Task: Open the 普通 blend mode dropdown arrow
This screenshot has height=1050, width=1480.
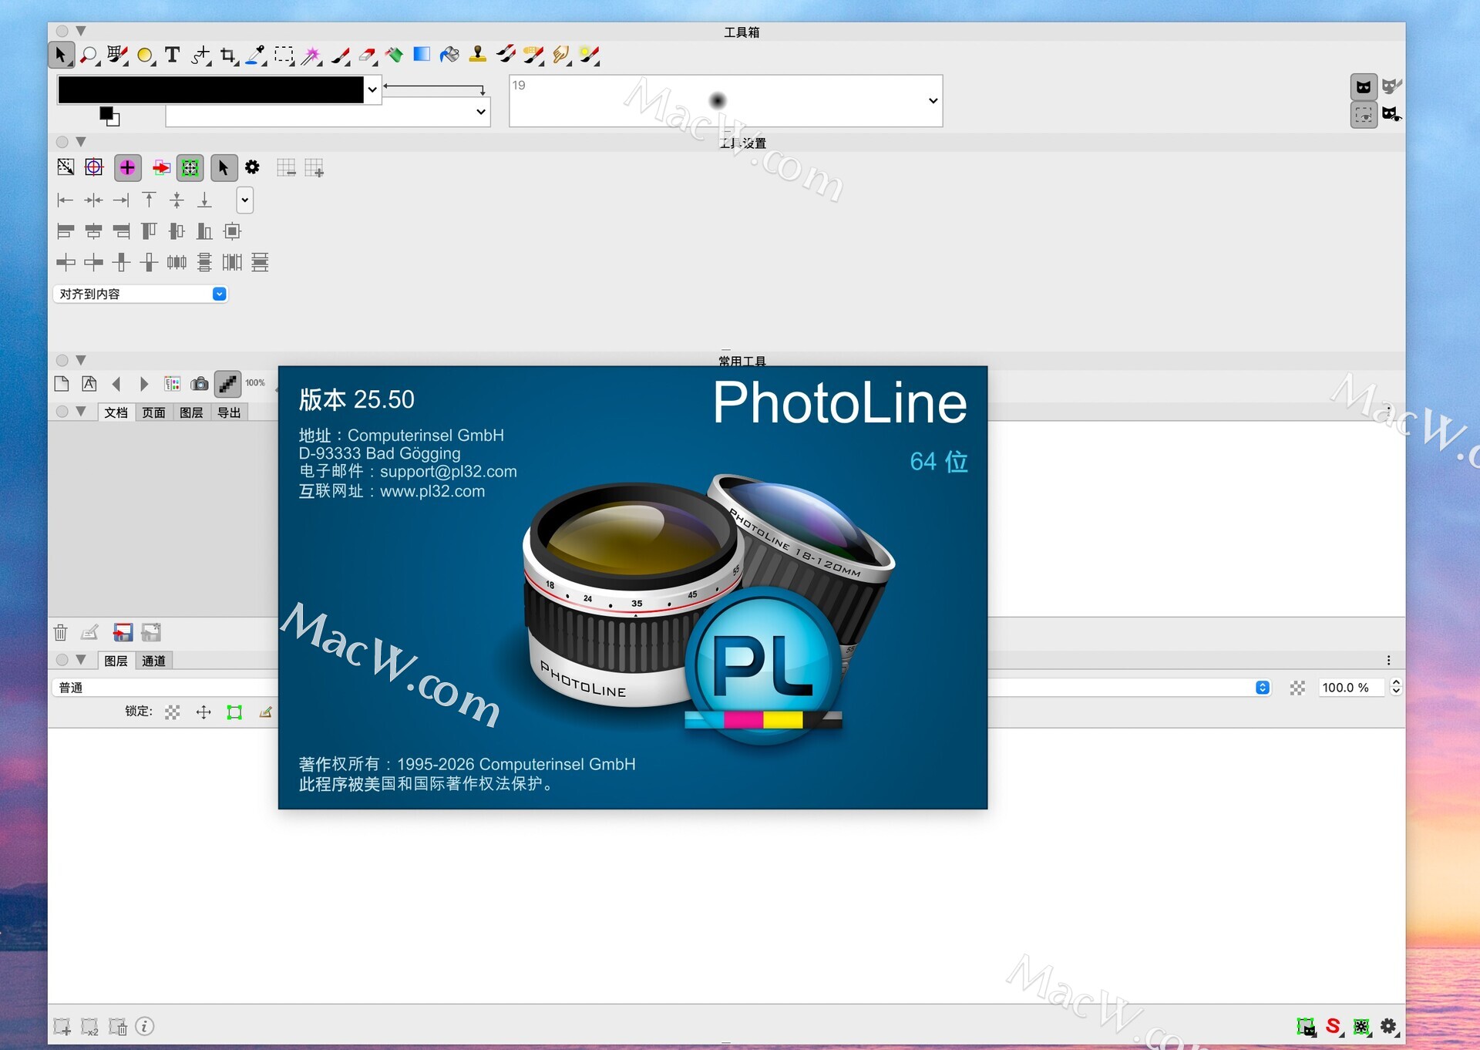Action: 1262,688
